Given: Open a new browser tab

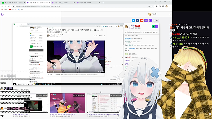Looking at the screenshot, I should (x=103, y=2).
